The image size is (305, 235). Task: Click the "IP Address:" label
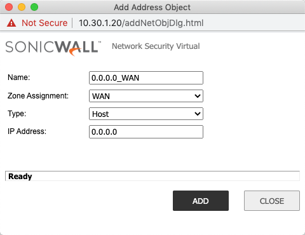(27, 131)
